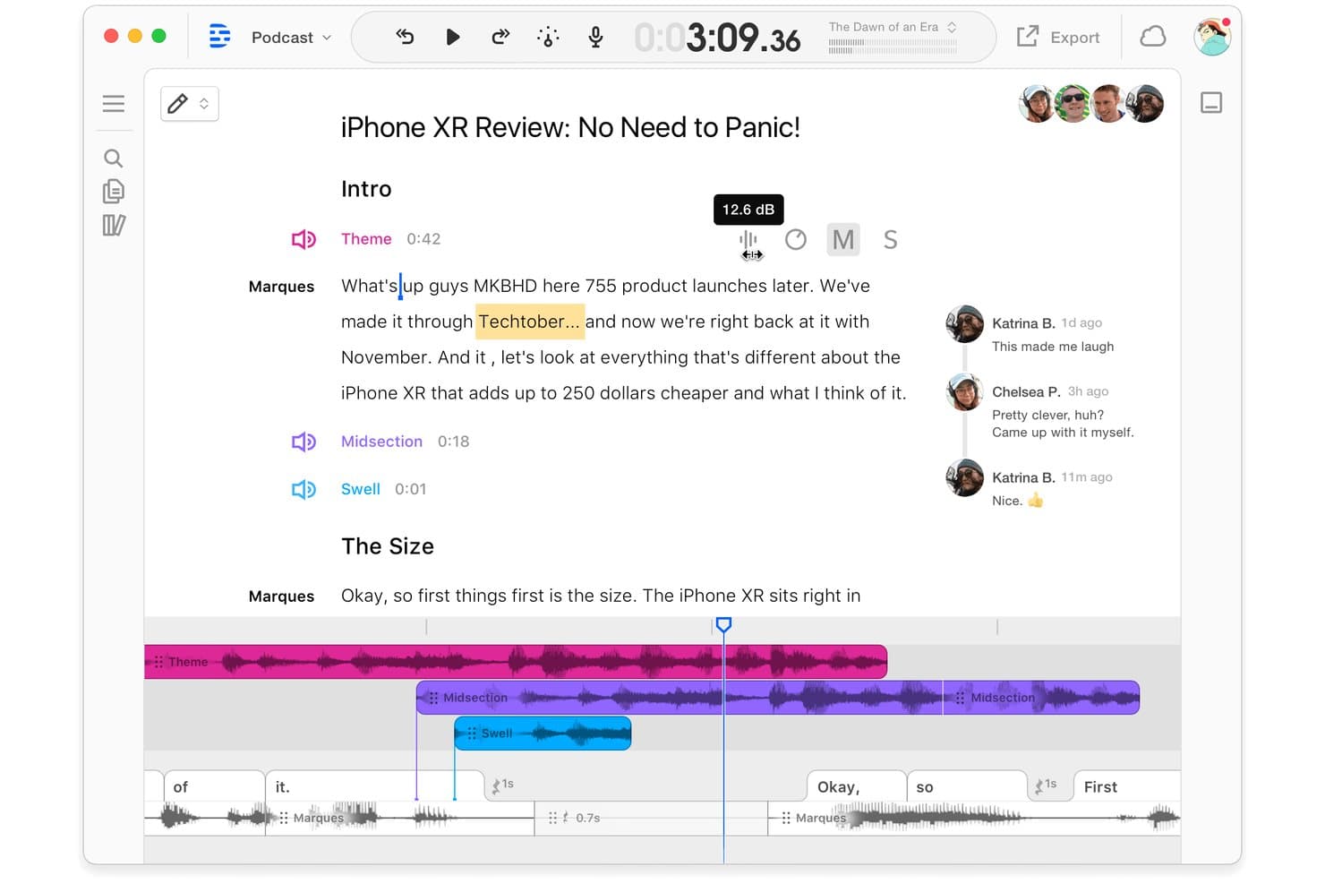Select the second Midsection clip segment
The image size is (1325, 884).
(1041, 698)
